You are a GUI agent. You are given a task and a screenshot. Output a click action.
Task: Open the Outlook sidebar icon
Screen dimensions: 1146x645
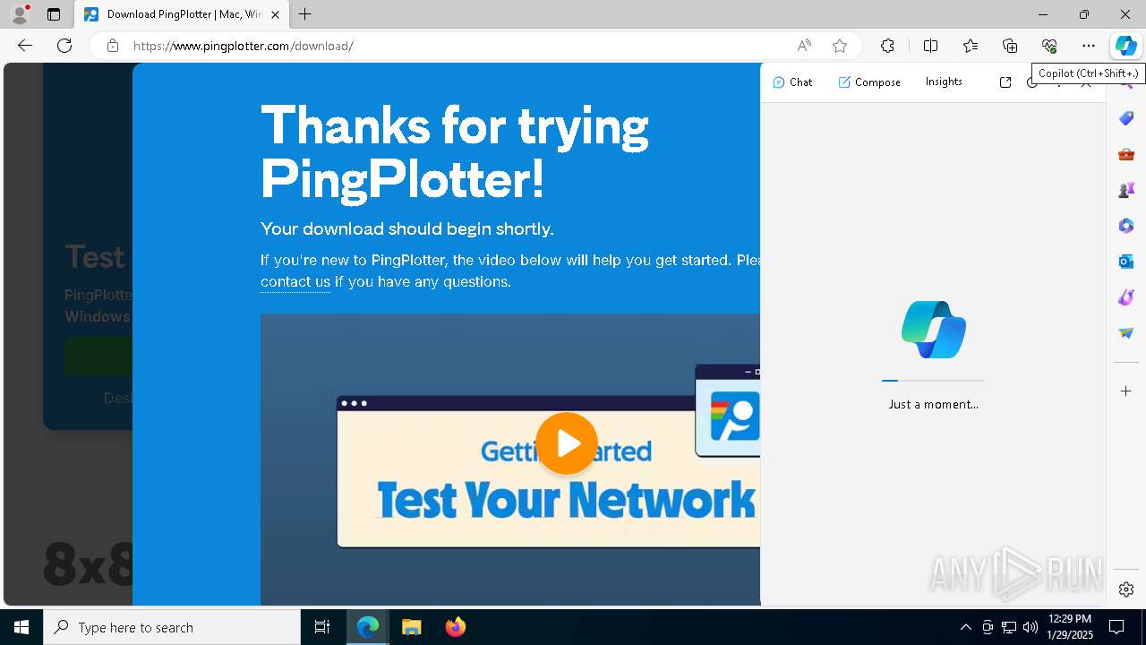(1126, 262)
